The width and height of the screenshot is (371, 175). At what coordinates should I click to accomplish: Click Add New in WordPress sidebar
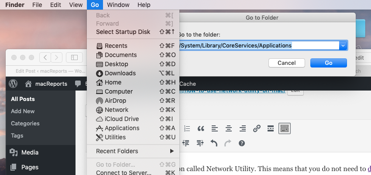[x=23, y=111]
